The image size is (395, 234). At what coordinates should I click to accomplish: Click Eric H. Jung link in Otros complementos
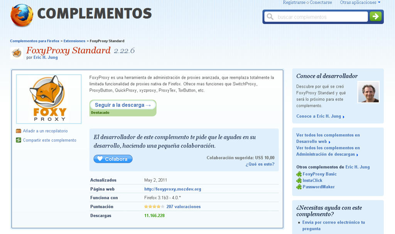click(x=358, y=167)
